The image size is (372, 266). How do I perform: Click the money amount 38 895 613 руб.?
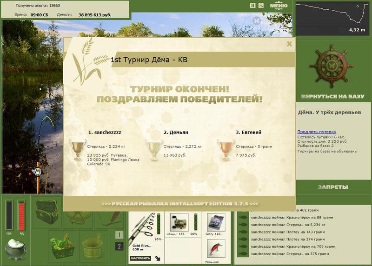click(x=95, y=15)
